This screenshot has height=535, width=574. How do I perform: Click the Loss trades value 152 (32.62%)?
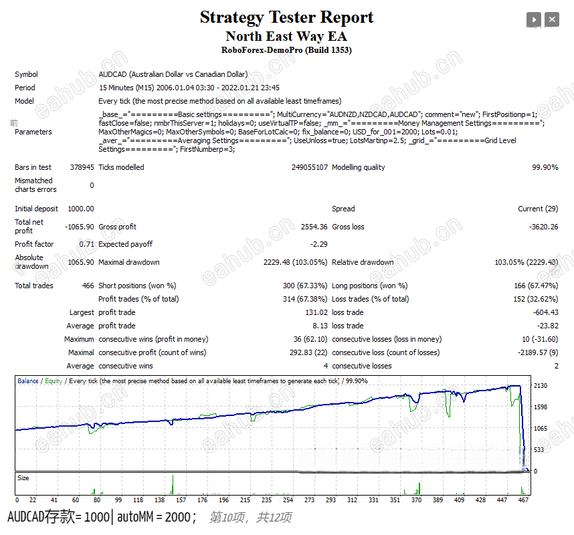click(x=536, y=299)
